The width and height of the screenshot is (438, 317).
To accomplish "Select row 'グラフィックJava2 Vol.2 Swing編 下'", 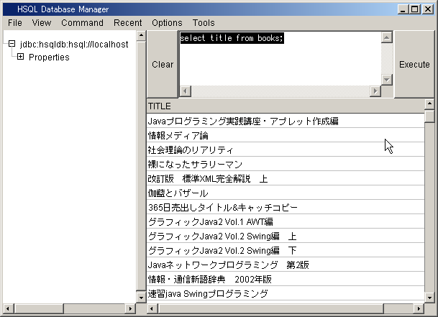I will click(286, 251).
